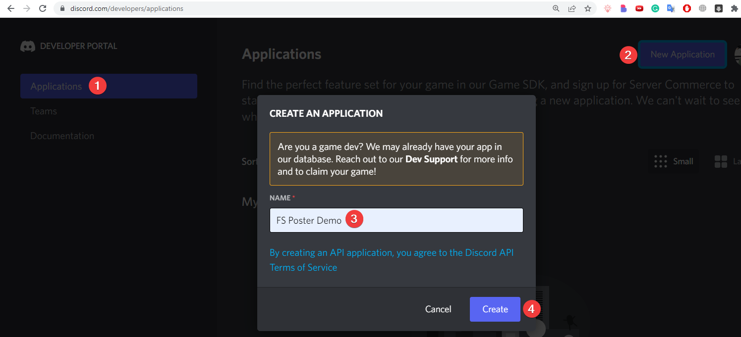Screen dimensions: 741x337
Task: Click the CREATE AN APPLICATION dialog title
Action: tap(326, 113)
